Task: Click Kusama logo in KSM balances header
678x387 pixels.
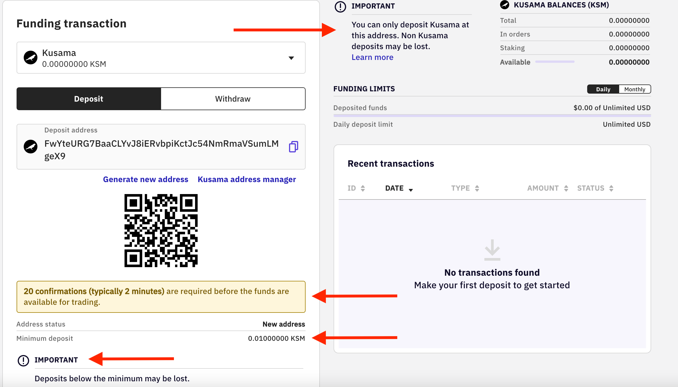Action: pos(505,5)
